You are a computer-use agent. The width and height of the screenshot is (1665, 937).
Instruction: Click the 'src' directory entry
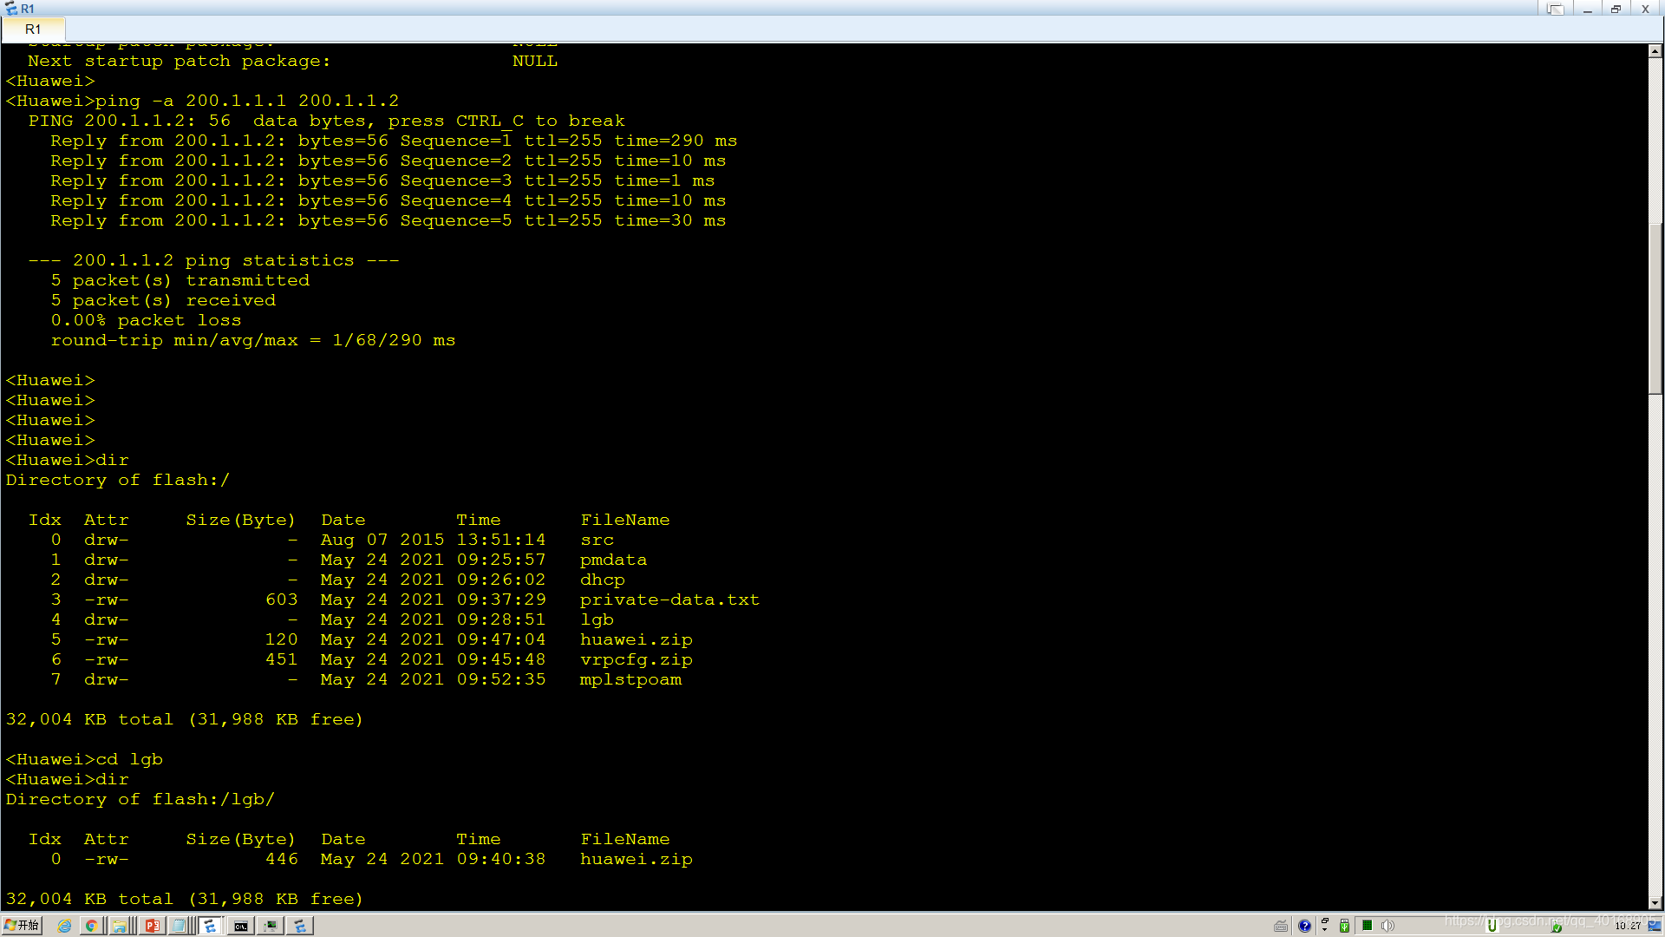click(597, 540)
